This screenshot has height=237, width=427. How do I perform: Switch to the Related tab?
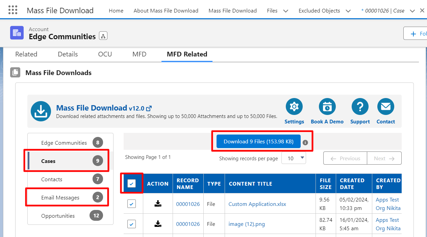[26, 54]
